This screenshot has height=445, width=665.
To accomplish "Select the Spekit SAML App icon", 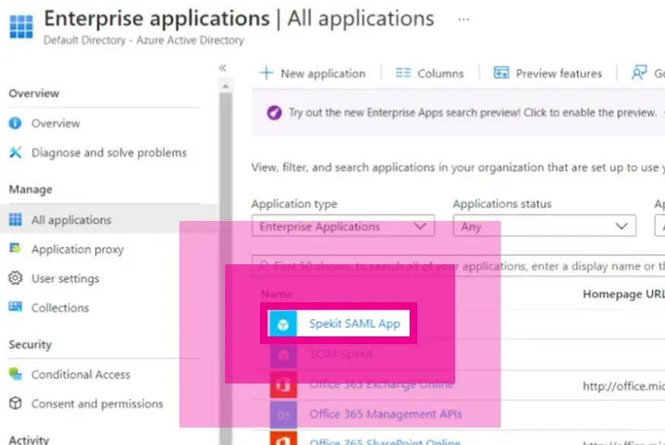I will (x=281, y=322).
